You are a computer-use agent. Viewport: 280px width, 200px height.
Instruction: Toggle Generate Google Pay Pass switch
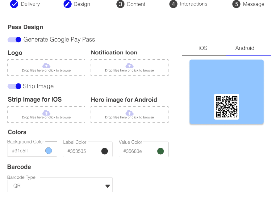click(14, 40)
